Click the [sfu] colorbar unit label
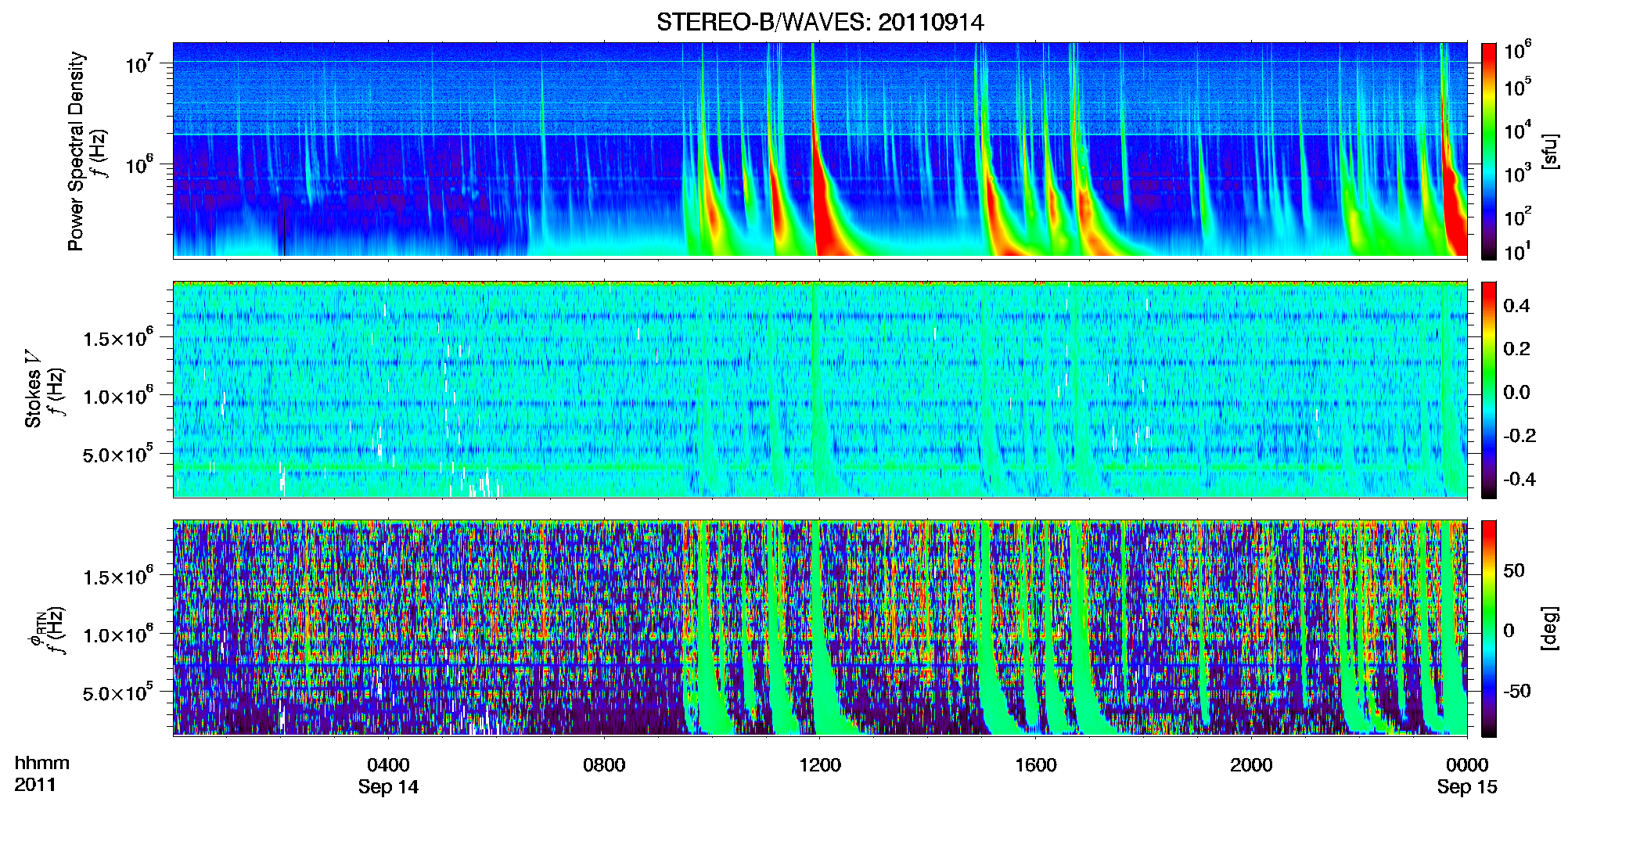 (x=1550, y=152)
